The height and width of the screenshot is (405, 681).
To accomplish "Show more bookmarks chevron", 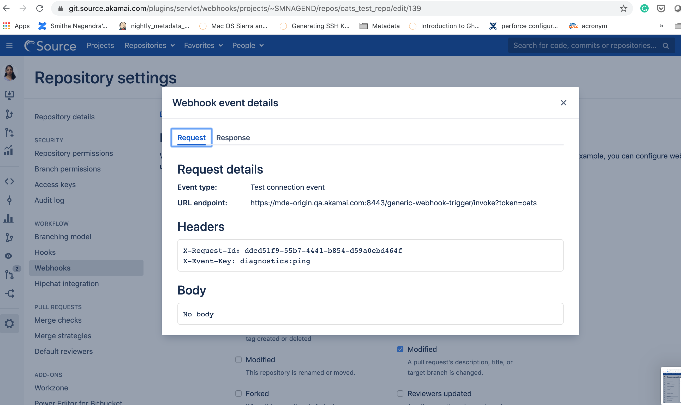I will 662,26.
